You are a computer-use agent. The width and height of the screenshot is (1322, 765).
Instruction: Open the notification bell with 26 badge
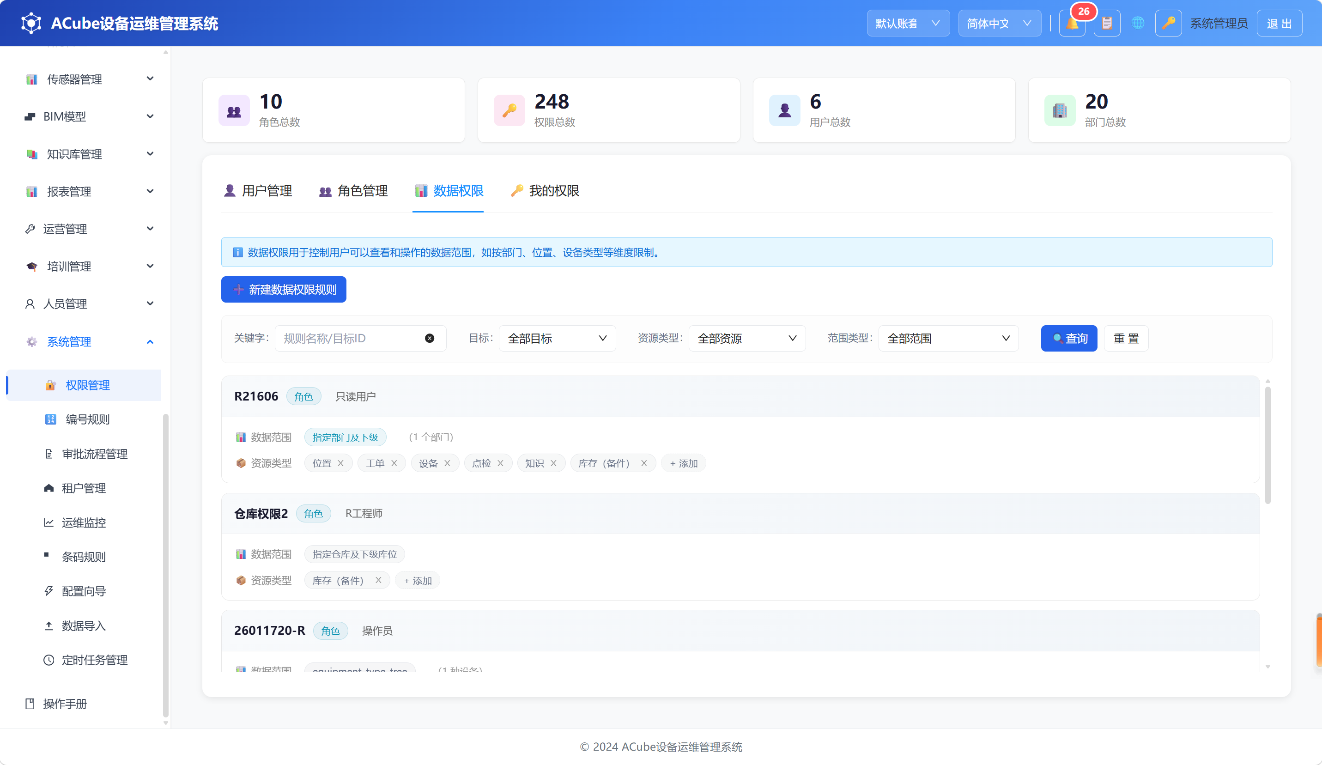click(x=1072, y=24)
